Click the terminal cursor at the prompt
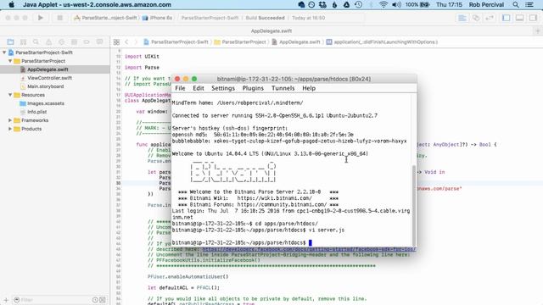Viewport: 543px width, 305px height. tap(311, 243)
